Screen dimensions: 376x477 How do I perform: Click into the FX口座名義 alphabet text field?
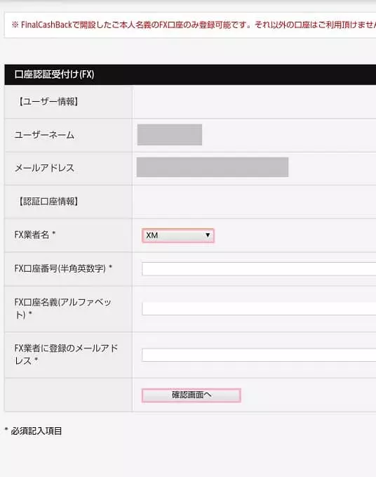[259, 309]
